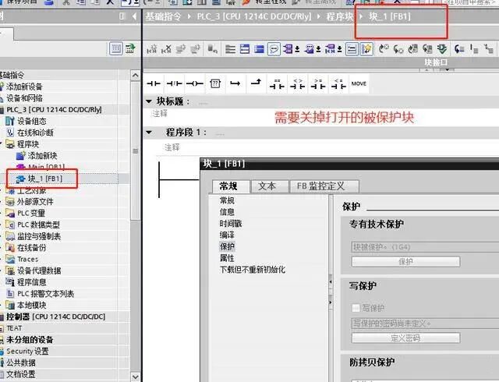499x382 pixels.
Task: Insert the MOVE instruction from favorites
Action: pos(359,83)
